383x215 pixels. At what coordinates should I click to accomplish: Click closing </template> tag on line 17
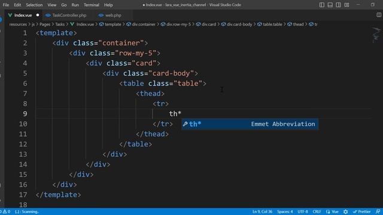pyautogui.click(x=58, y=195)
